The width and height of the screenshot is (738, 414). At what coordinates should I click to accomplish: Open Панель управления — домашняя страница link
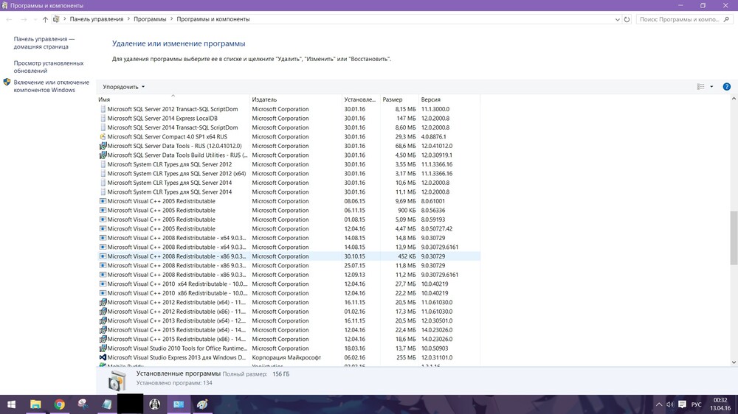coord(44,43)
